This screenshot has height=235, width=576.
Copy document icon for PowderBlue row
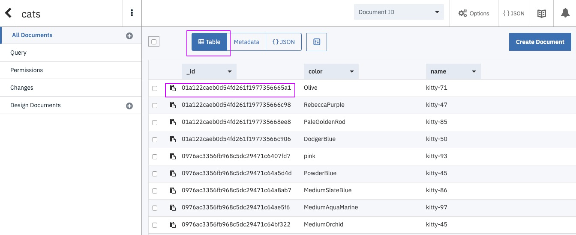click(172, 173)
